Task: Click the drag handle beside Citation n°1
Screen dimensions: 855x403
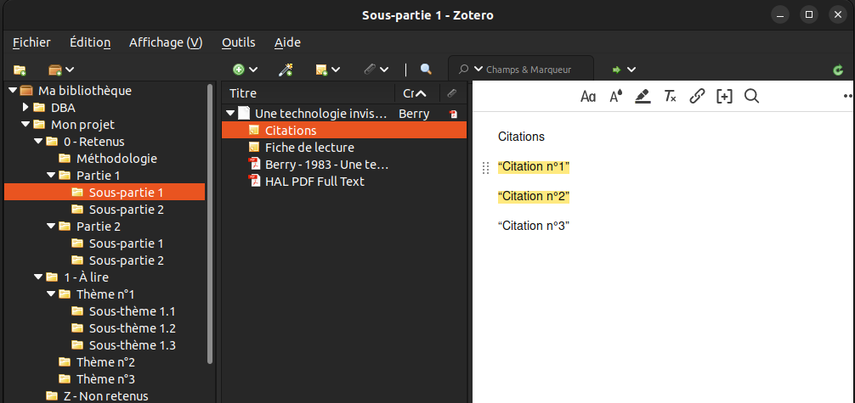Action: point(485,168)
